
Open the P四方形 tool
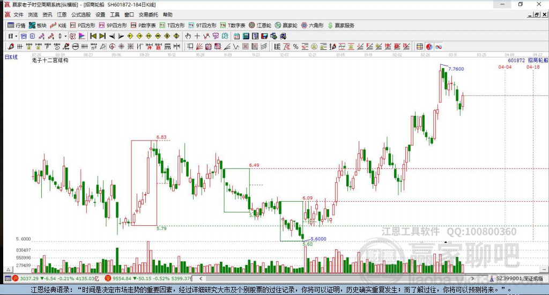click(x=83, y=25)
